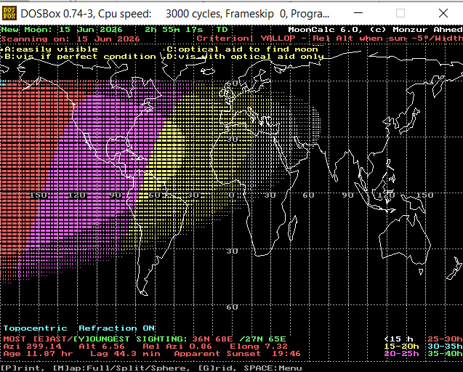The width and height of the screenshot is (463, 372).
Task: Click the <15 h age legend entry
Action: pos(398,339)
